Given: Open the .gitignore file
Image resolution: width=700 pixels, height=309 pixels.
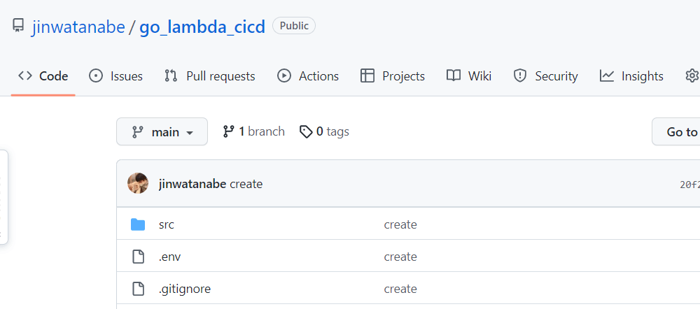Looking at the screenshot, I should (184, 289).
